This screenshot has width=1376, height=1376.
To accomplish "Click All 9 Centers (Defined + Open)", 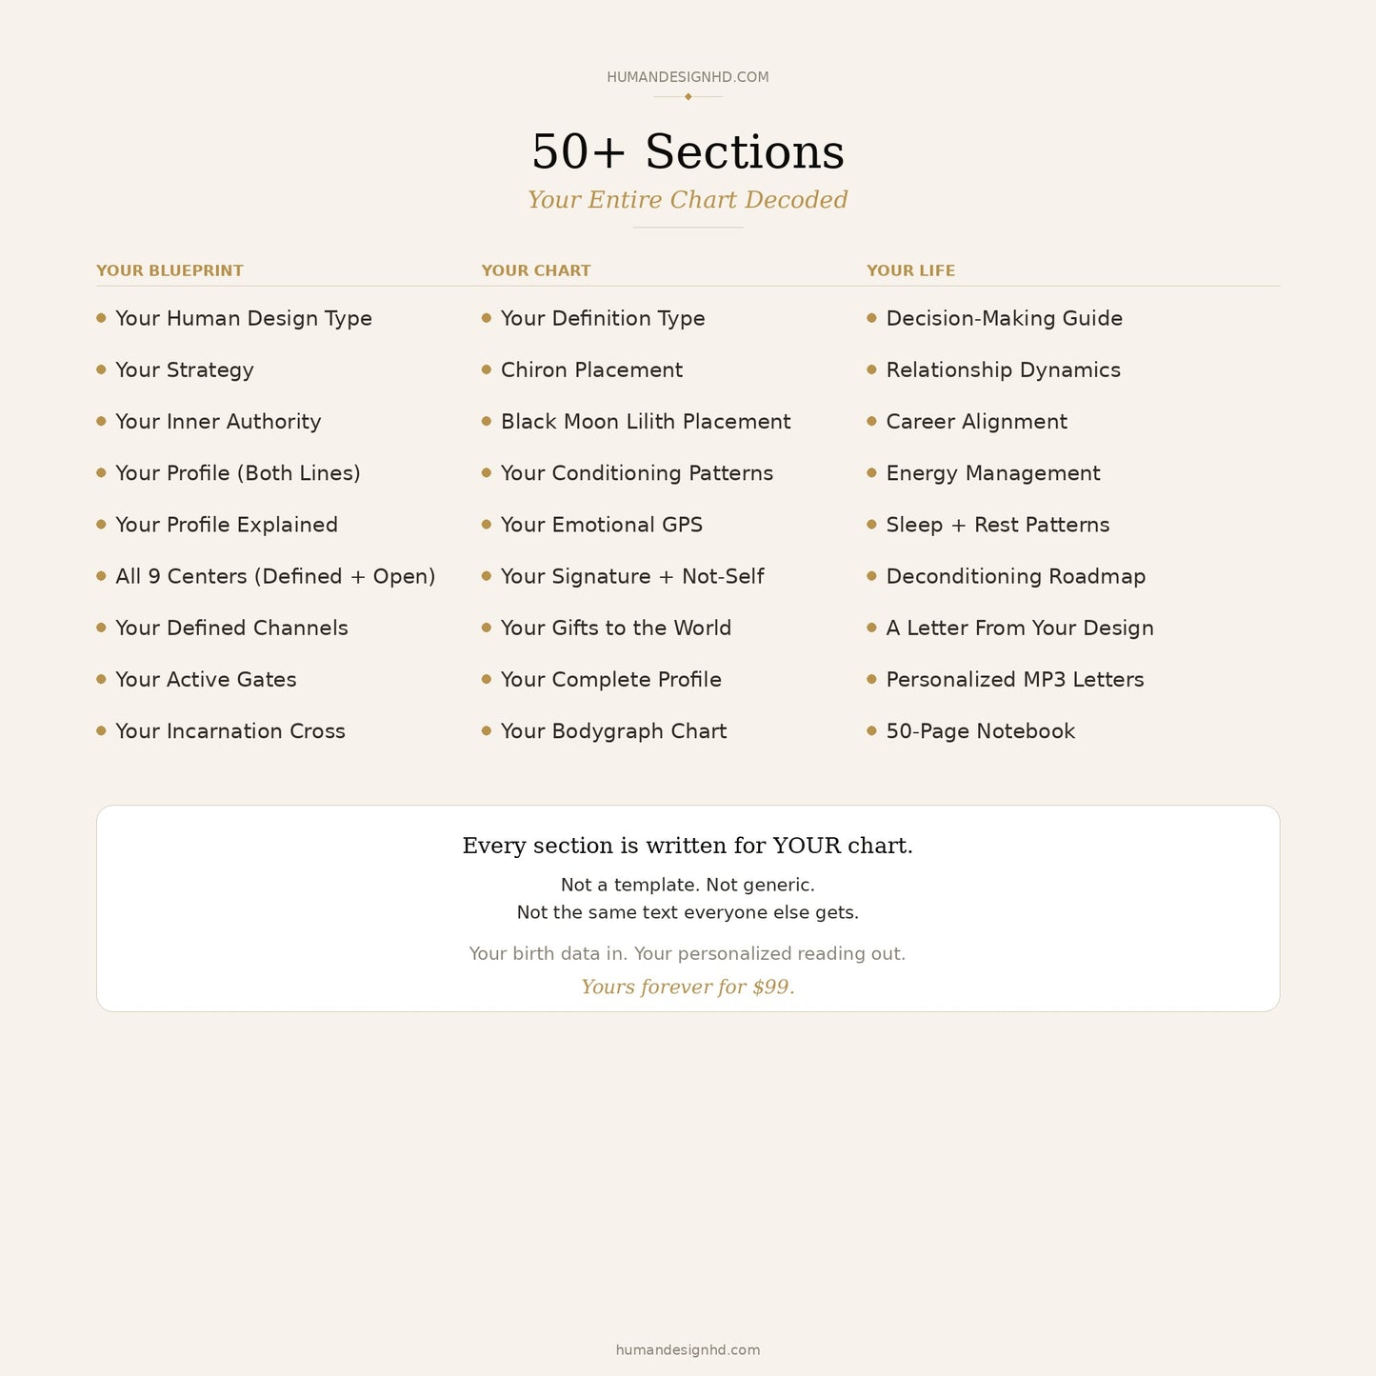I will click(275, 576).
